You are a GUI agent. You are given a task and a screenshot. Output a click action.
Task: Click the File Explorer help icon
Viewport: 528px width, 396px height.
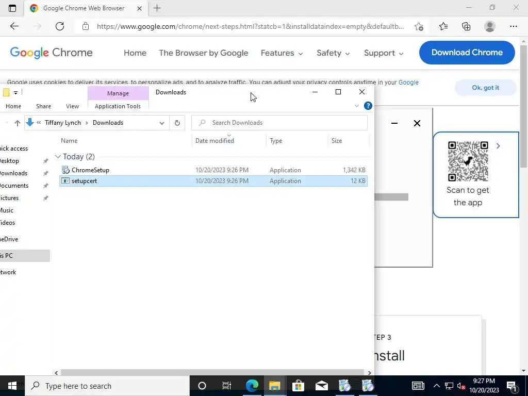(x=368, y=106)
